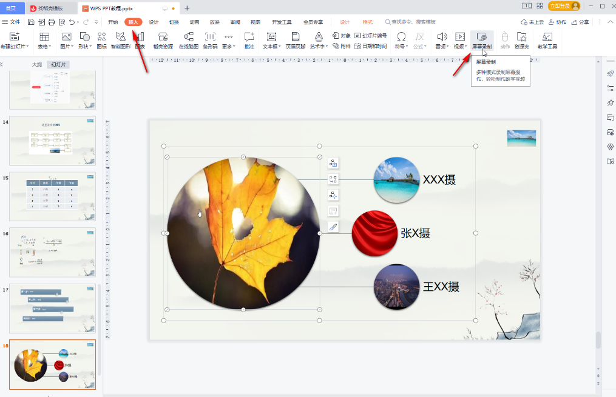
Task: Click the 分享 share button
Action: pos(580,22)
